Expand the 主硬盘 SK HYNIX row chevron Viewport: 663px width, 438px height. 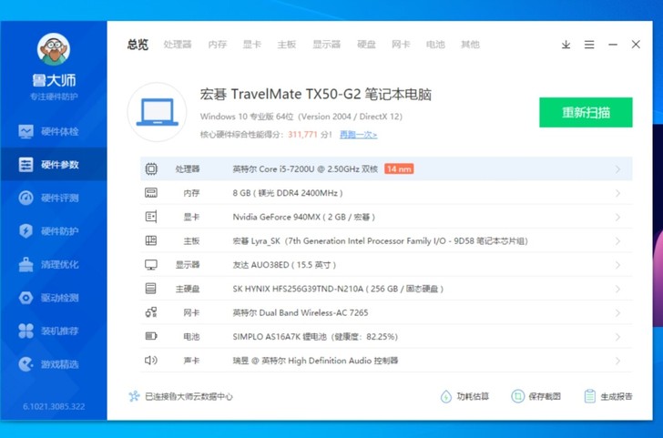pos(617,290)
